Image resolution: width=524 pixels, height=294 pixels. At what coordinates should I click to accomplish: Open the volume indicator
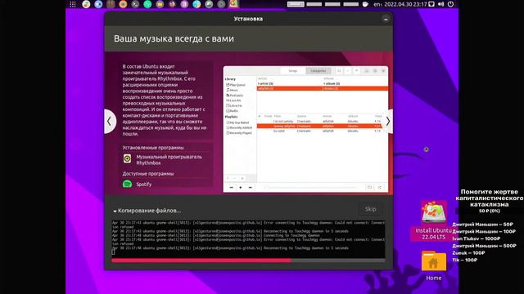tap(440, 4)
